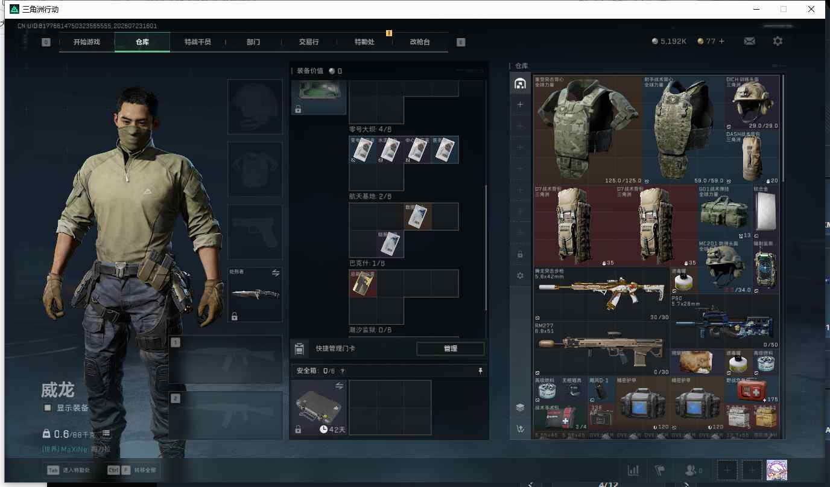830x487 pixels.
Task: Open the statistics bar chart icon
Action: [633, 470]
